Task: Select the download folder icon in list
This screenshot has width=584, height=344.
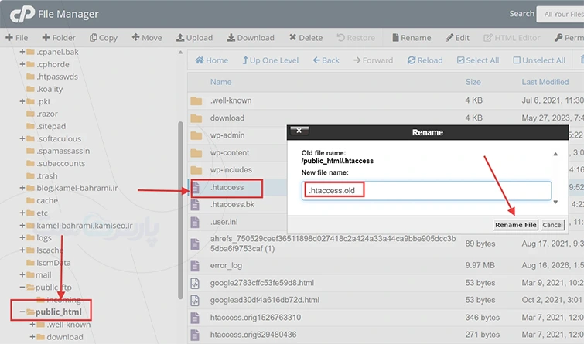Action: point(196,118)
